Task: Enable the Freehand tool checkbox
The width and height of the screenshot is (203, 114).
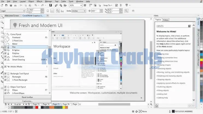Action: (x=5, y=37)
